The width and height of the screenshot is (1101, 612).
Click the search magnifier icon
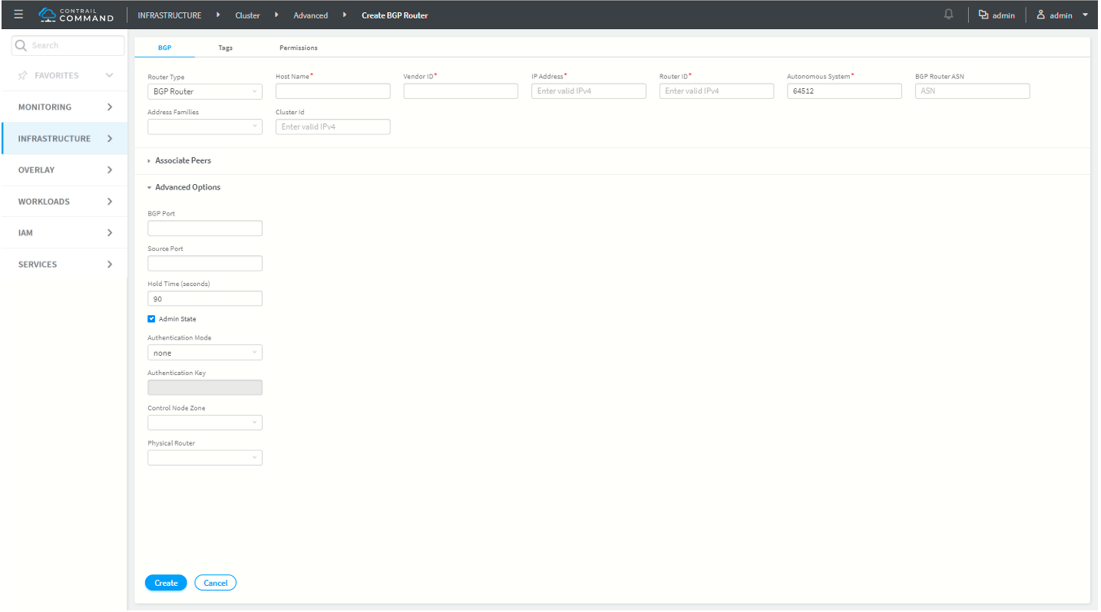click(x=21, y=45)
